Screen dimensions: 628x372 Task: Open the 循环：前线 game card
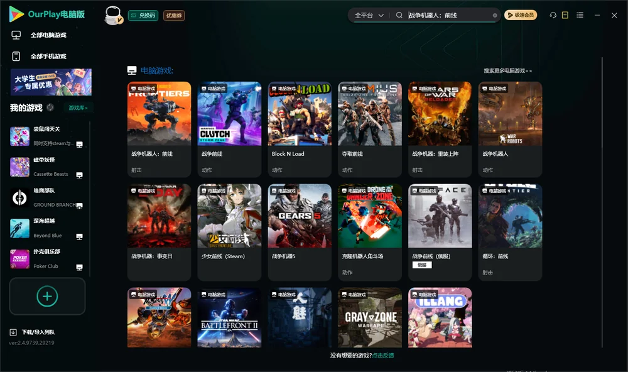tap(510, 232)
